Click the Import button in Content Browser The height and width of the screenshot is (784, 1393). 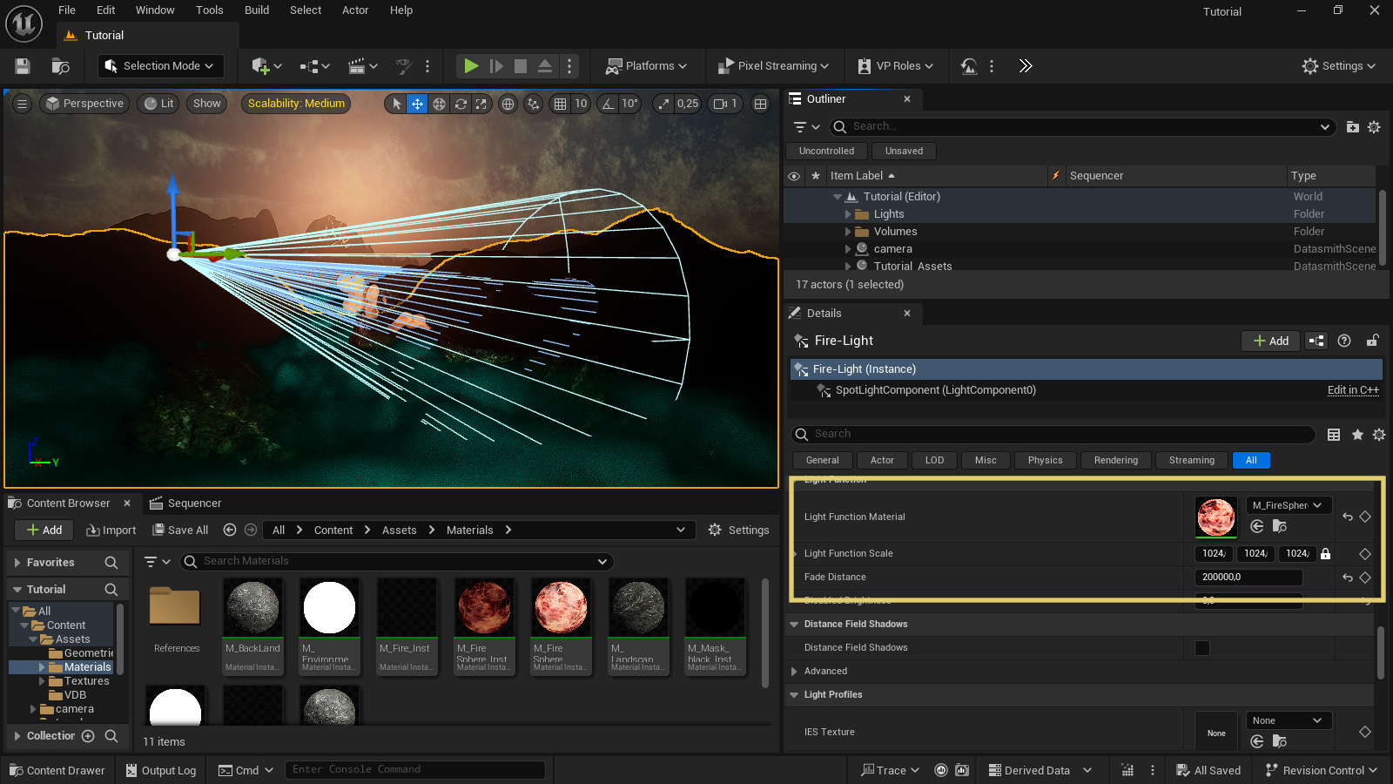(x=111, y=531)
